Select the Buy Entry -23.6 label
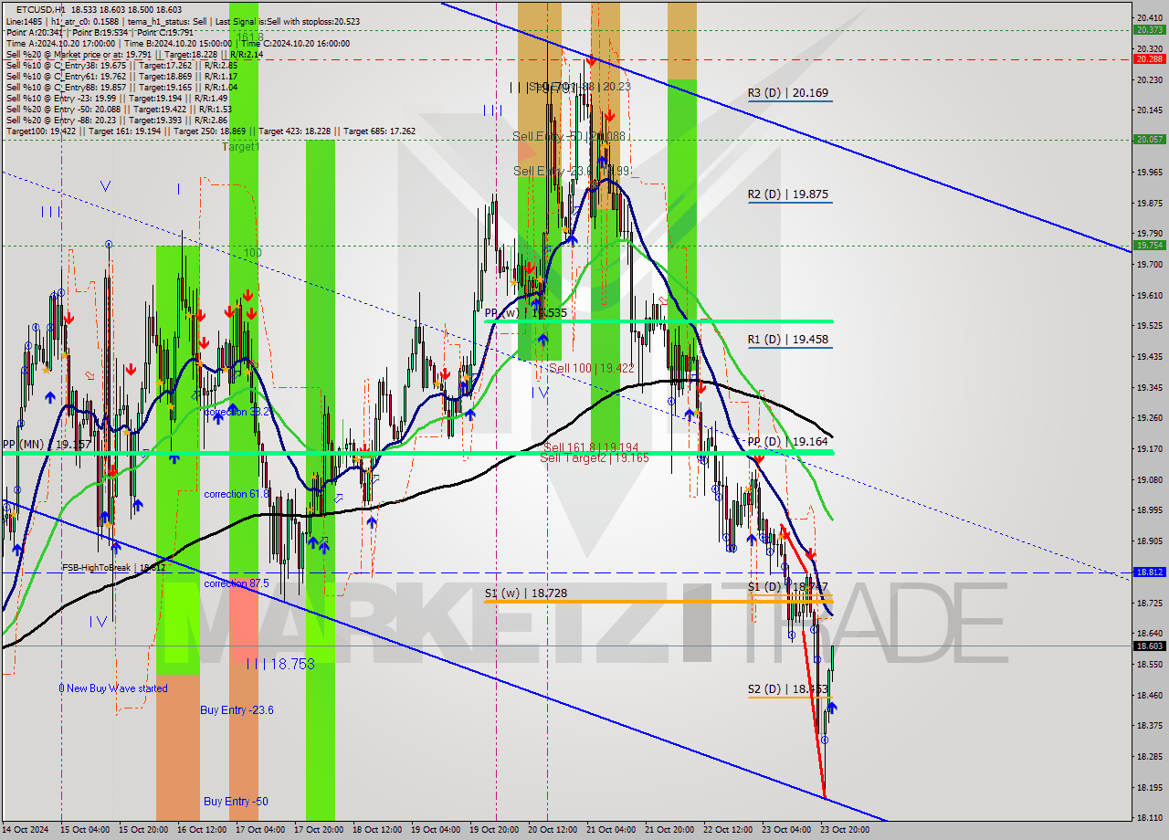1169x840 pixels. (237, 710)
